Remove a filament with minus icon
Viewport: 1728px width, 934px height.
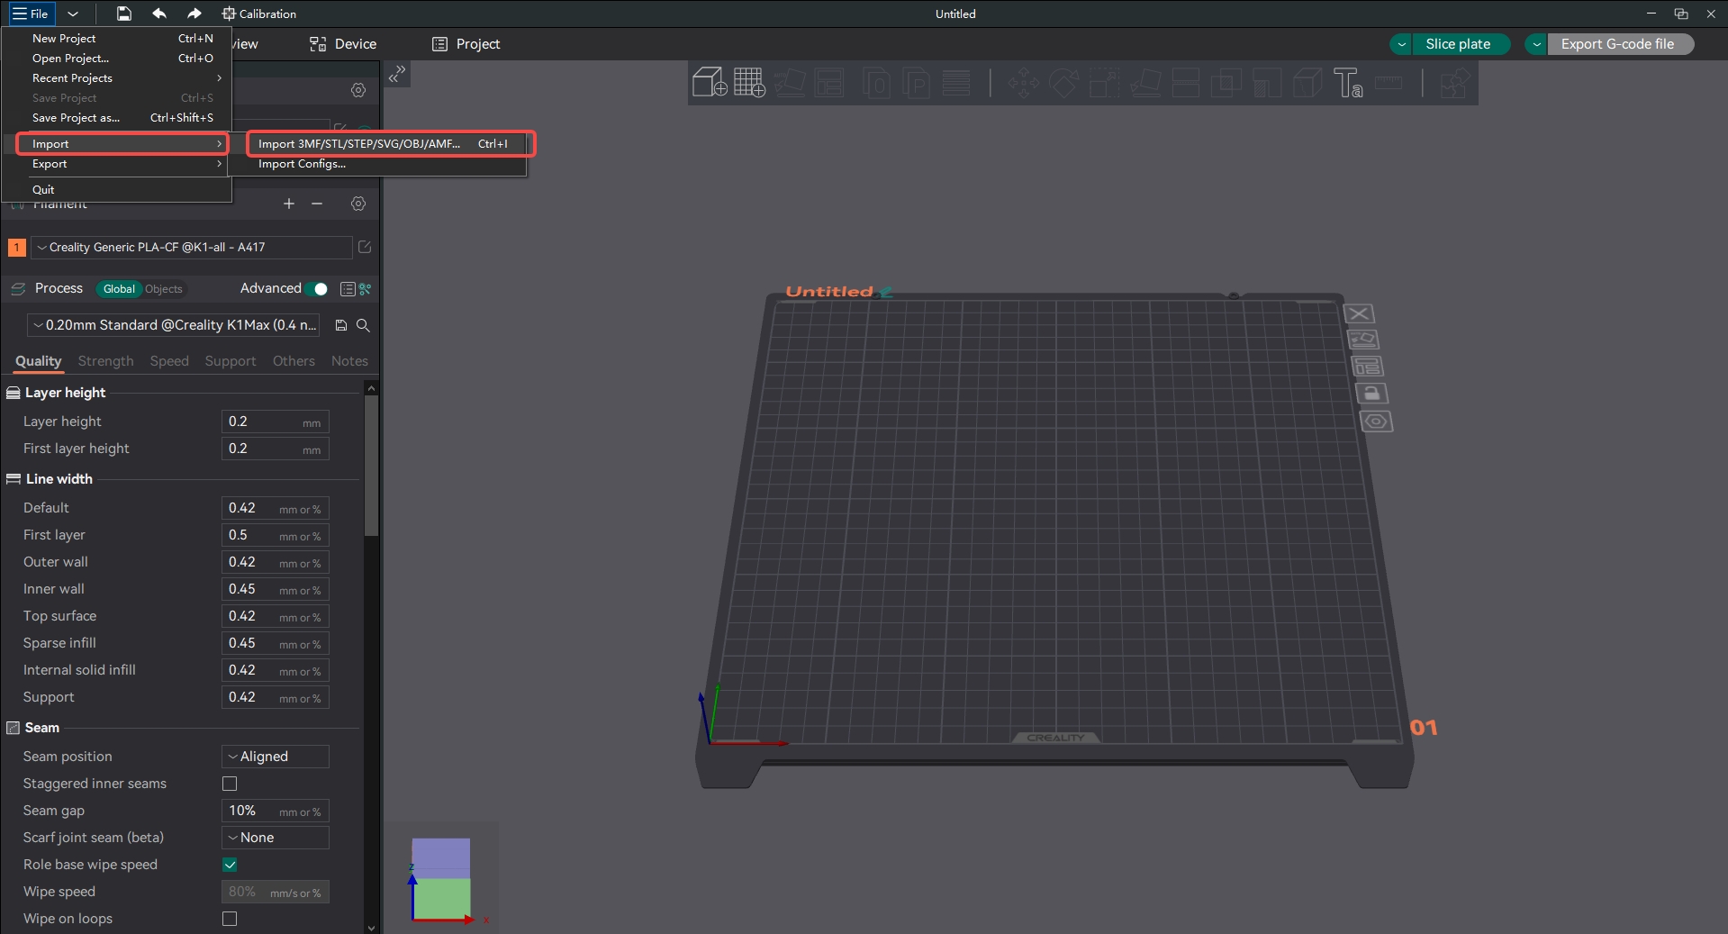[x=317, y=204]
